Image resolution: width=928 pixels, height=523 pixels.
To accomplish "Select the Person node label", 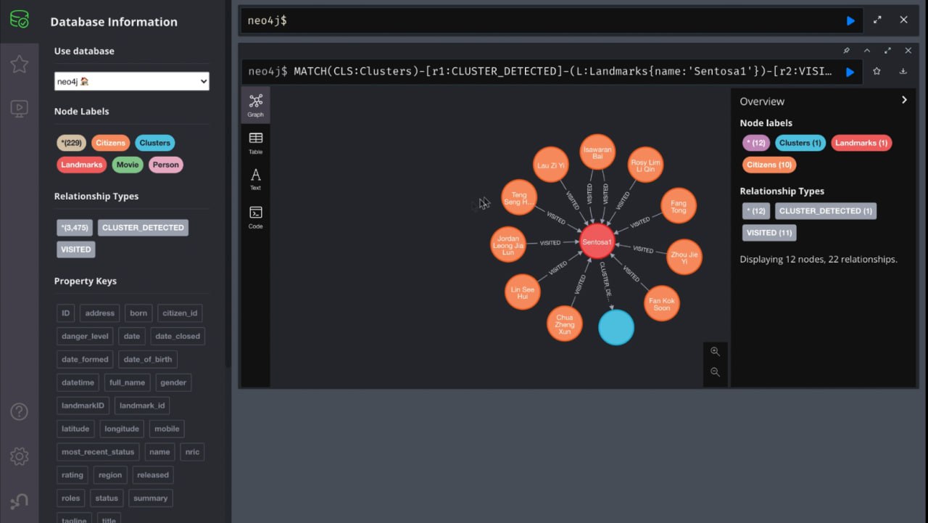I will pos(165,165).
